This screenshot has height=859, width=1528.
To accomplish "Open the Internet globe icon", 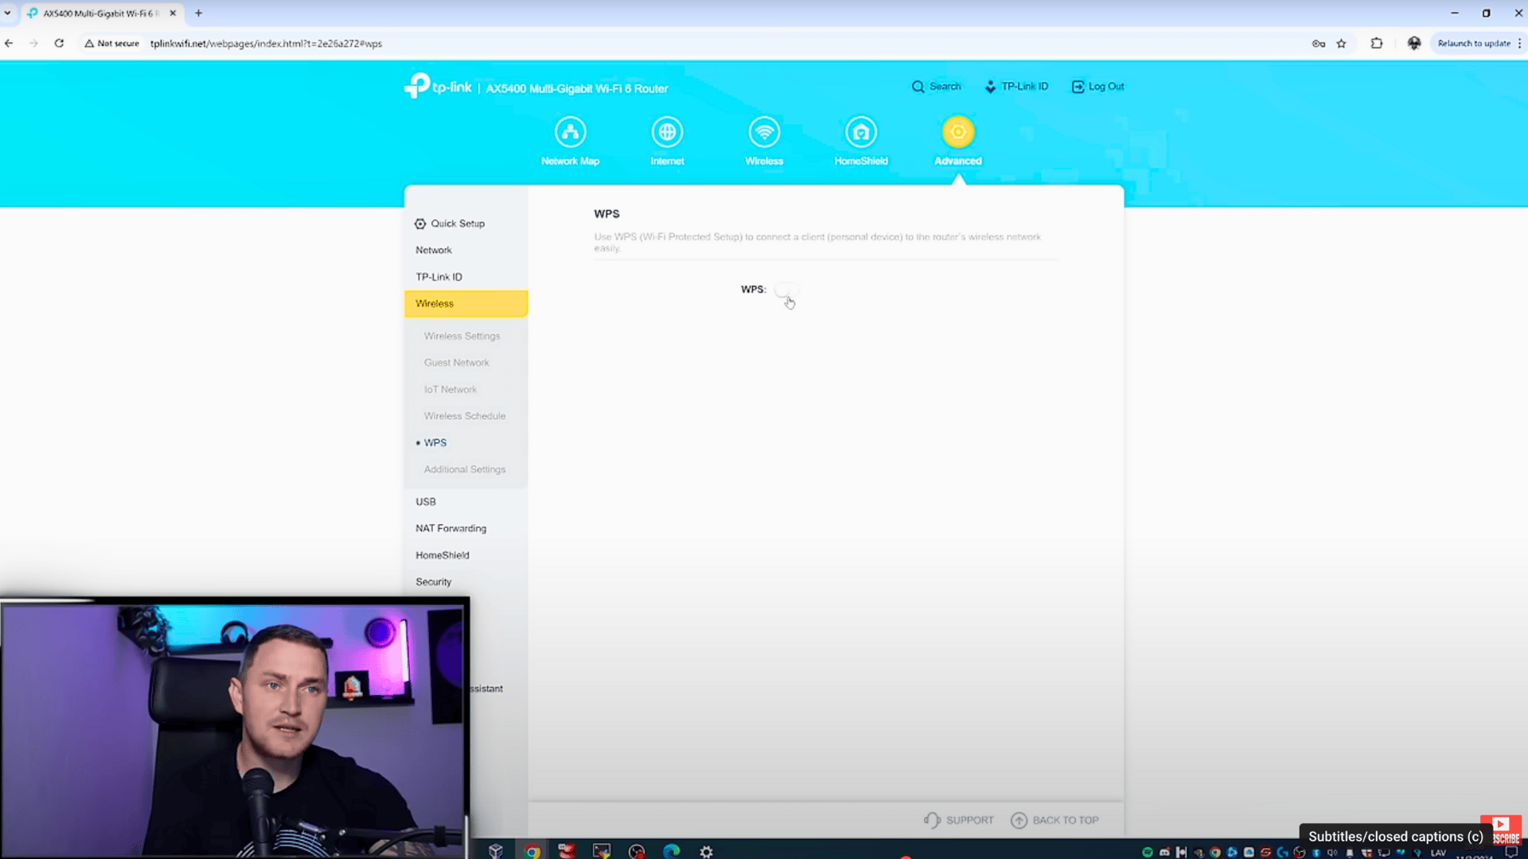I will click(x=667, y=132).
